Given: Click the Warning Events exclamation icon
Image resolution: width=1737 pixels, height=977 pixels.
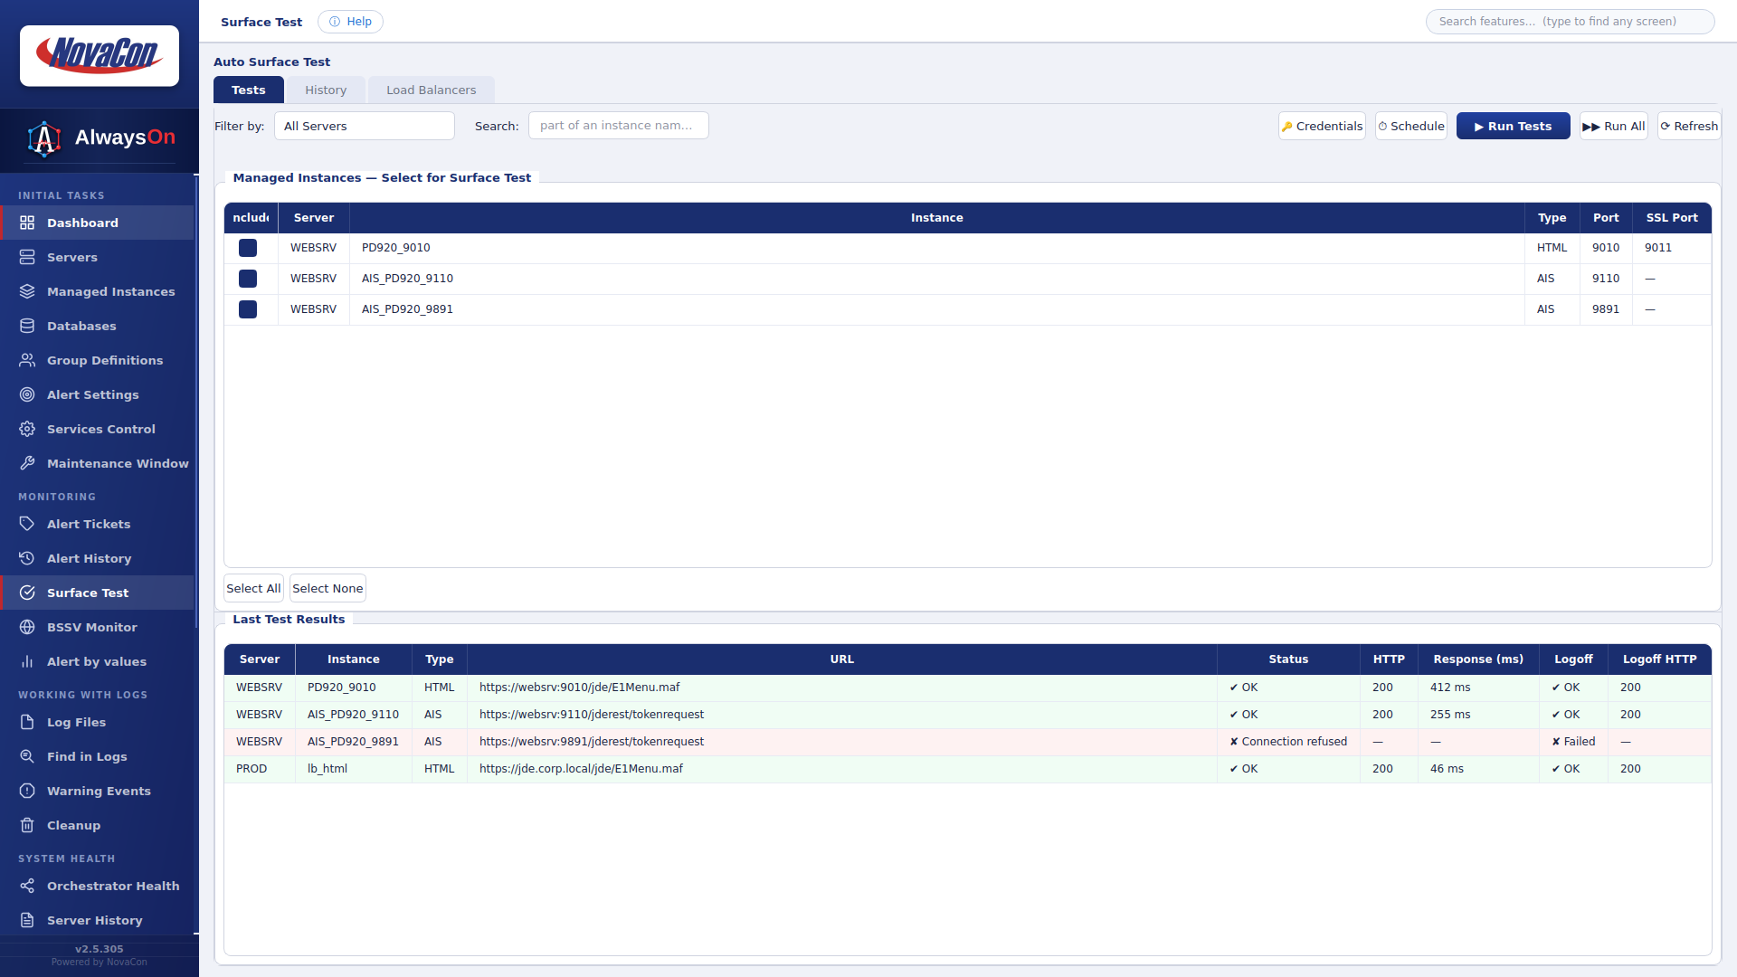Looking at the screenshot, I should [x=27, y=791].
